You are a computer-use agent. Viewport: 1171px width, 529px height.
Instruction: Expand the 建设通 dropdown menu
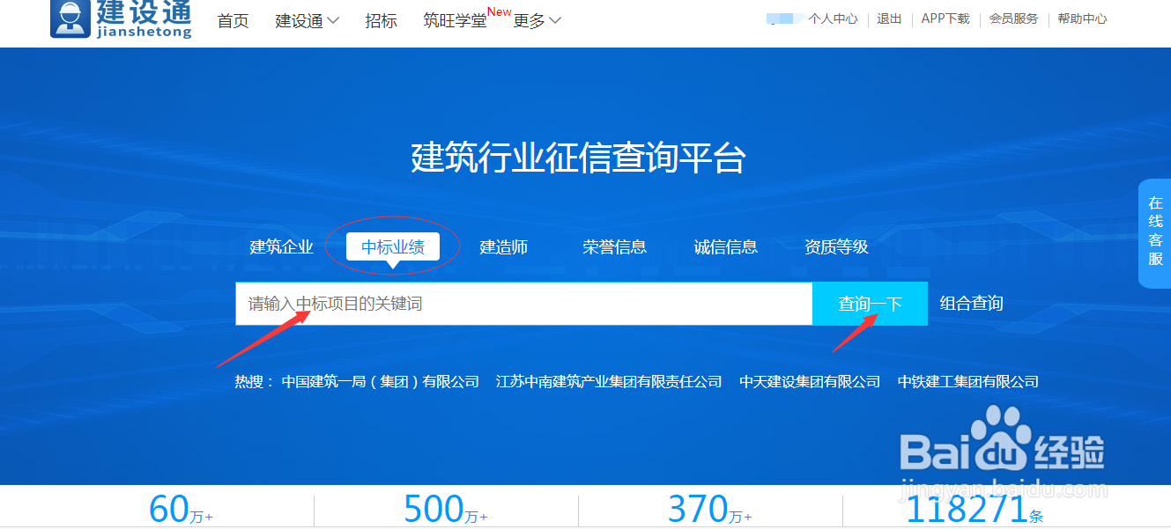(x=306, y=20)
